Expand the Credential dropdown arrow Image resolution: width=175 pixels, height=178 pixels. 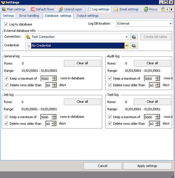click(x=126, y=46)
